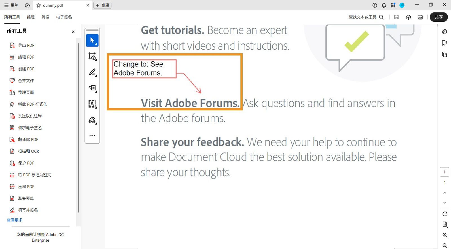Select the arrow selection tool

92,40
